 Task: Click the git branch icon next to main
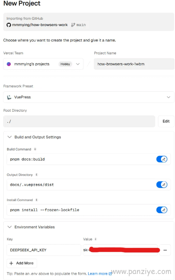[x=73, y=25]
